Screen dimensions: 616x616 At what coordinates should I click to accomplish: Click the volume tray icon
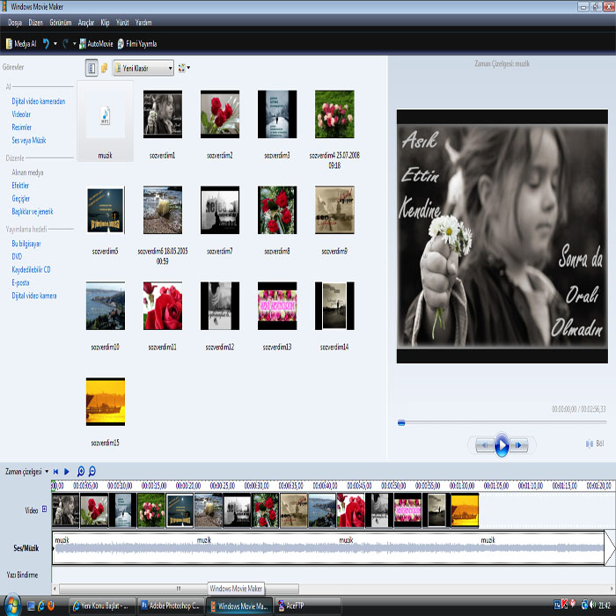[x=592, y=605]
